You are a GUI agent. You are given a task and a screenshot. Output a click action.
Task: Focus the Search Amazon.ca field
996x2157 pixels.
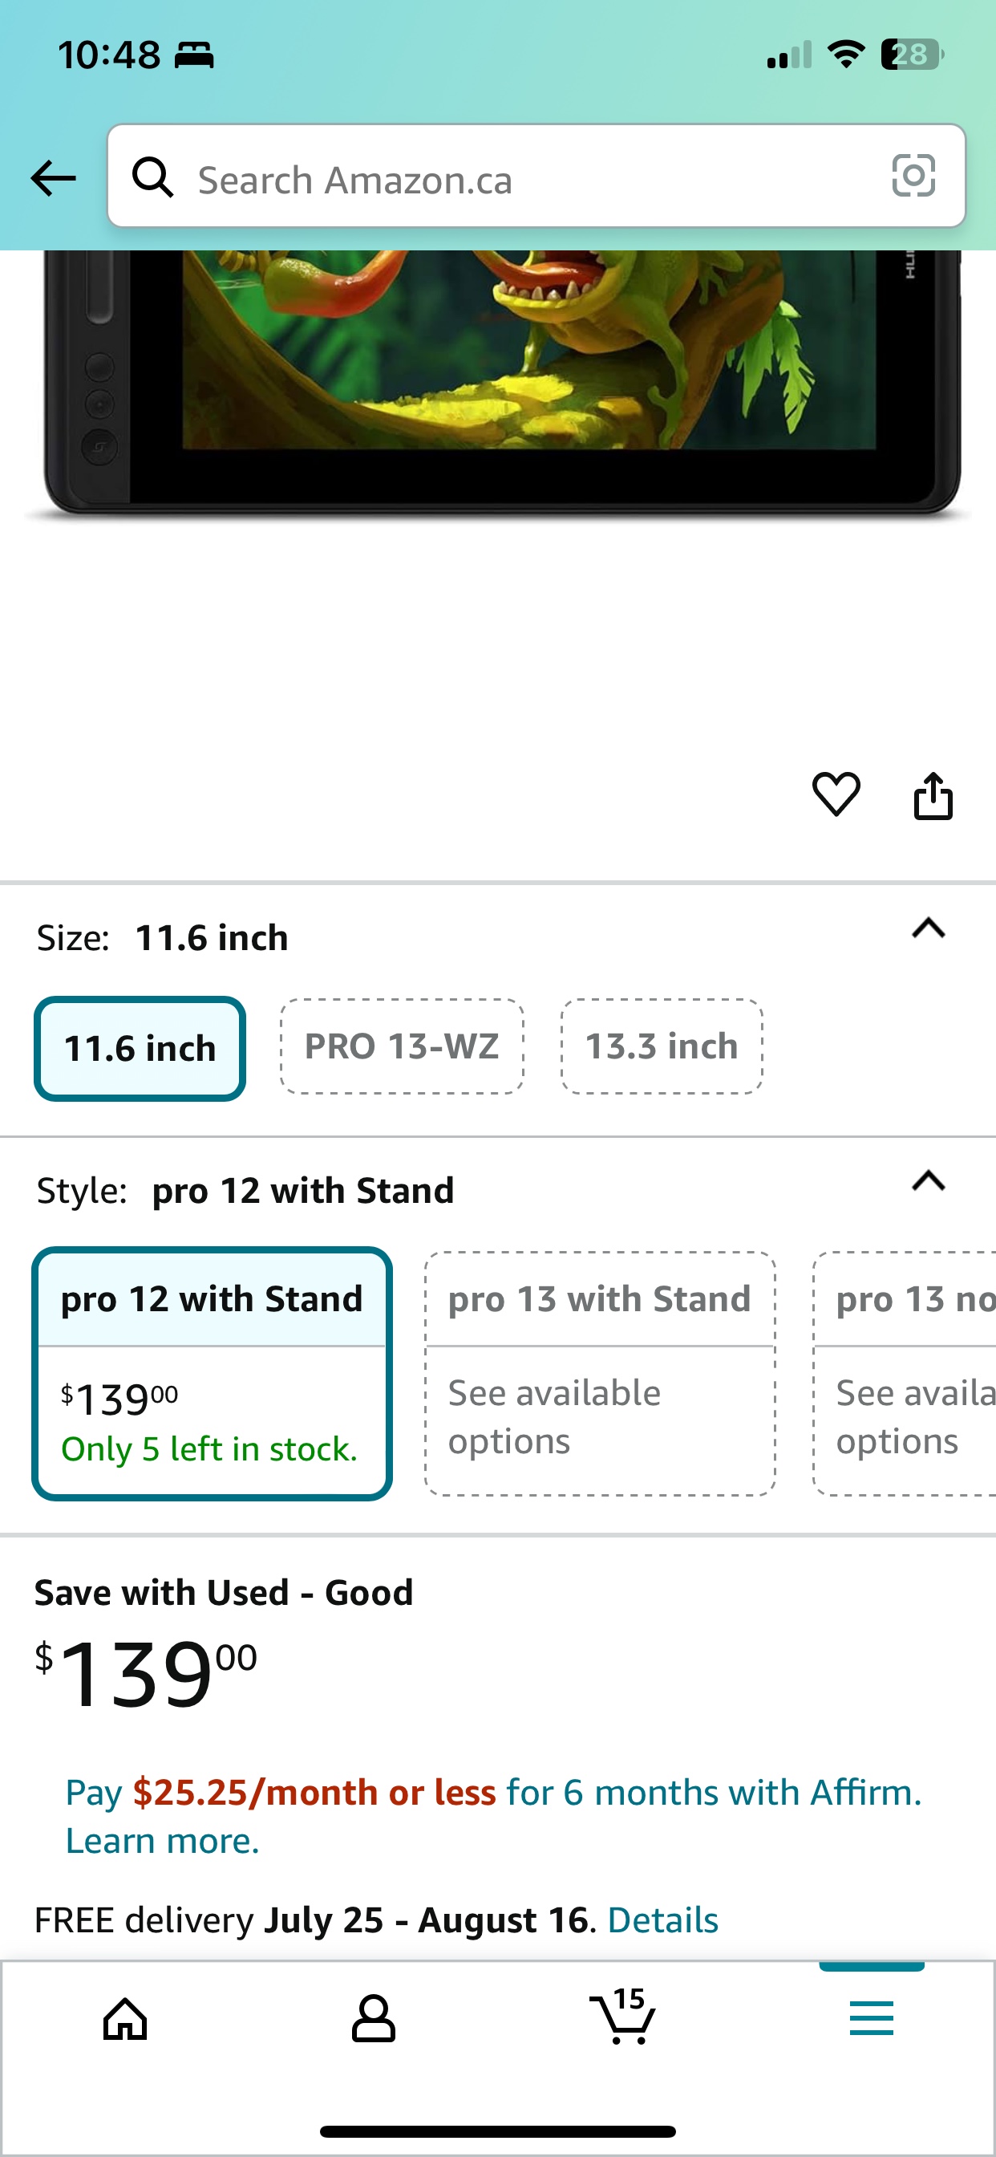[x=536, y=176]
